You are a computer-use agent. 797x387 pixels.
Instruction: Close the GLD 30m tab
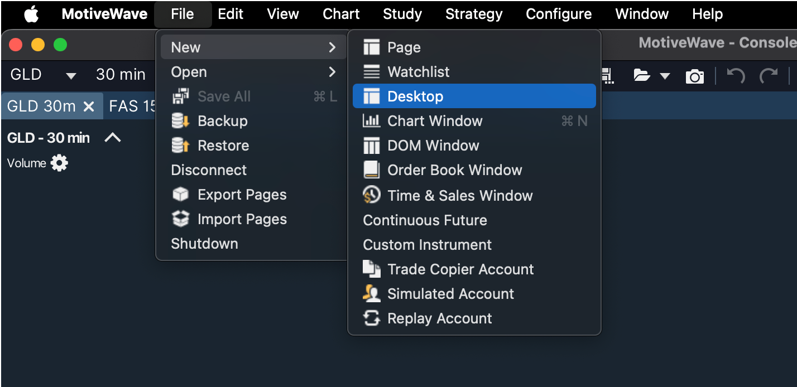click(x=89, y=107)
